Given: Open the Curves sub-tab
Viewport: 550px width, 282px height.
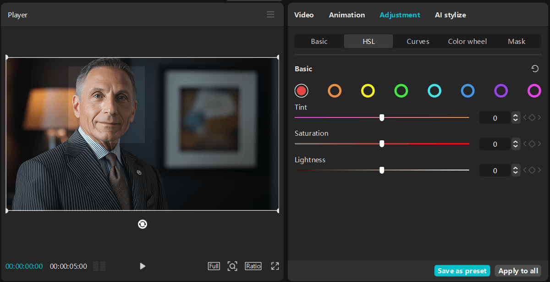Looking at the screenshot, I should pos(418,41).
